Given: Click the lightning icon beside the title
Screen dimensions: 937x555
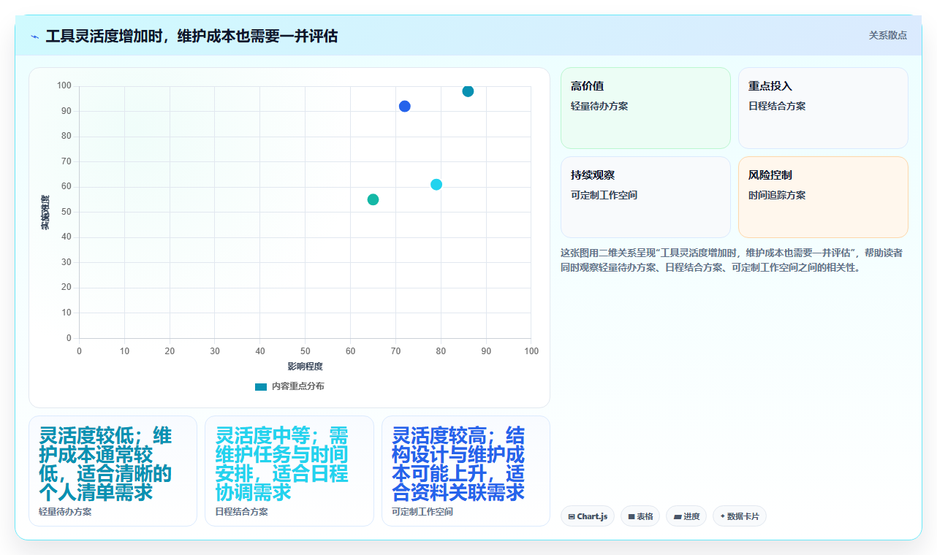Looking at the screenshot, I should point(34,37).
